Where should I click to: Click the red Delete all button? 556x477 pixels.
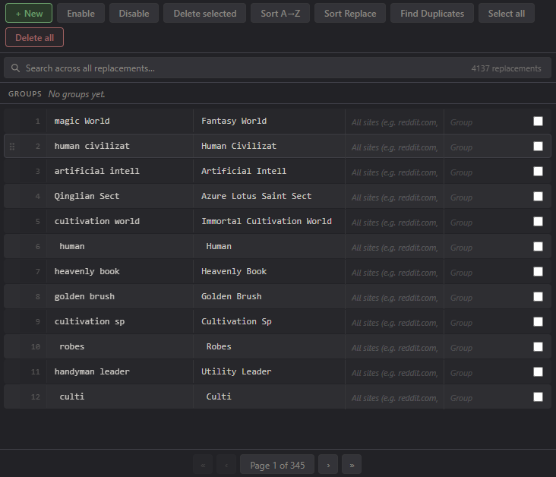(34, 37)
